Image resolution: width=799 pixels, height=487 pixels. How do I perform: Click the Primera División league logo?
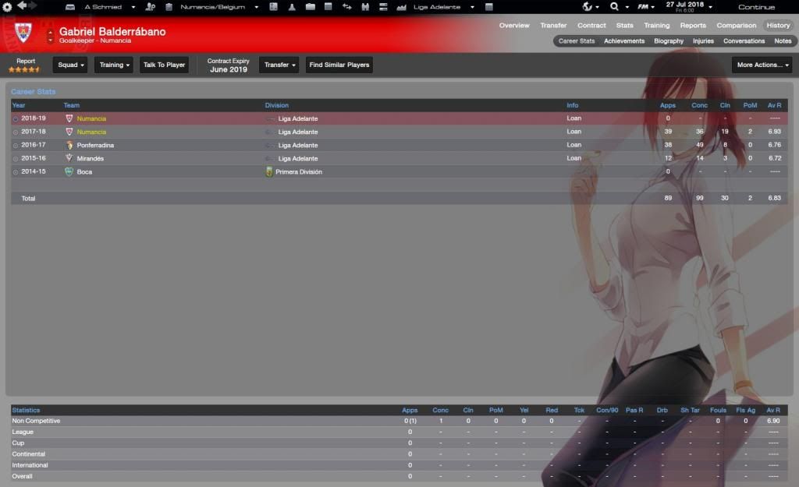point(269,172)
